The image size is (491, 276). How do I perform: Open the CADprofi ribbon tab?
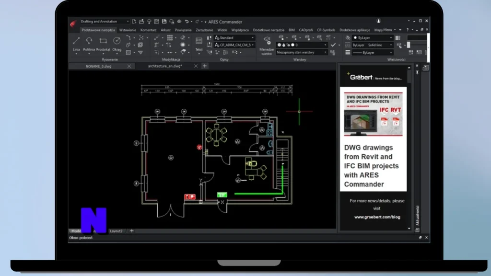305,30
